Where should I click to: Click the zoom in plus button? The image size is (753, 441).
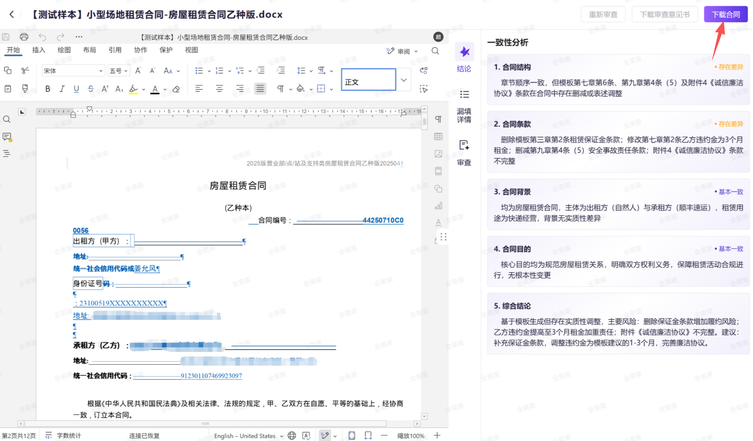point(437,436)
